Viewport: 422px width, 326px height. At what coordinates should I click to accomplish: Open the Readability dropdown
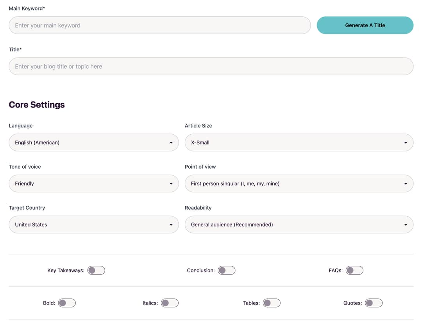click(299, 224)
